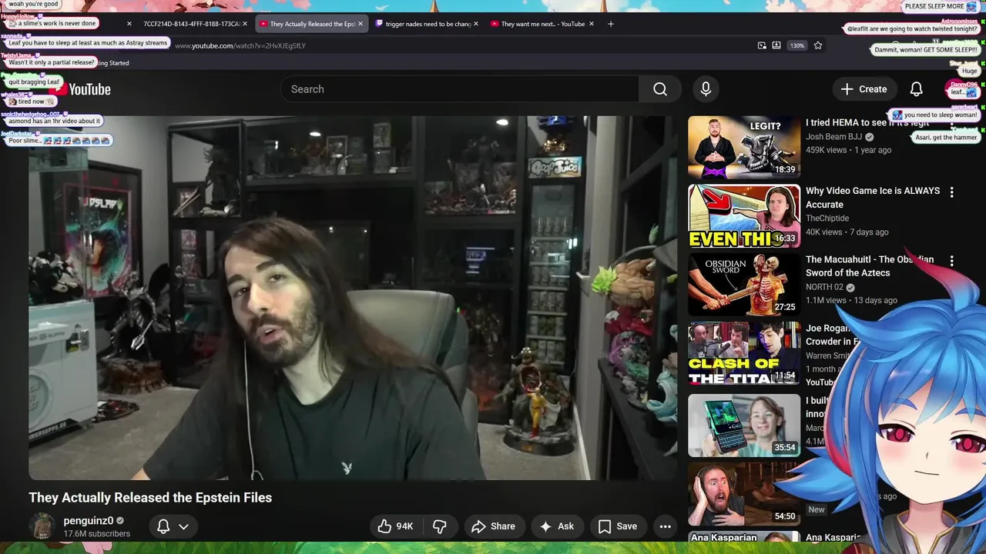Open menu for Video Game Ice video
The width and height of the screenshot is (986, 554).
coord(951,192)
